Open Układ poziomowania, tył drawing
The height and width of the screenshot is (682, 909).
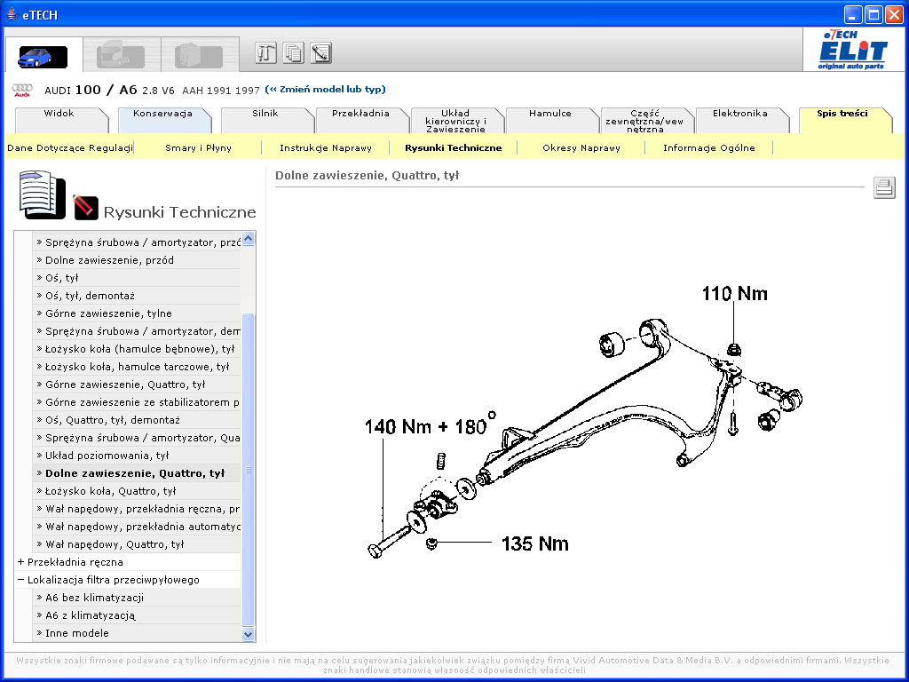pyautogui.click(x=137, y=456)
